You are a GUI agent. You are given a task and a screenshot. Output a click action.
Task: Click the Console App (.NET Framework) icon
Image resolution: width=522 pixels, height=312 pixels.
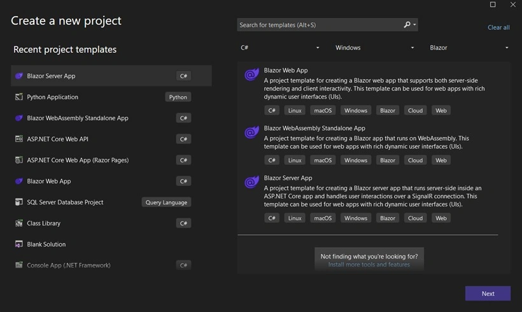(x=19, y=265)
